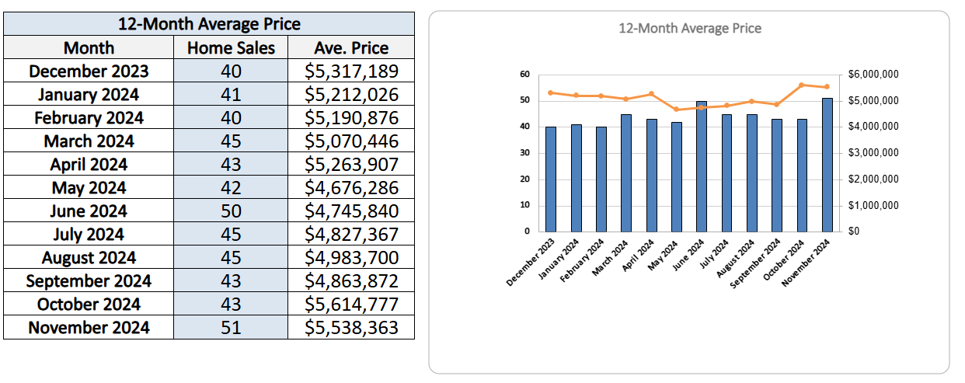Screen dimensions: 965x383
Task: Select the 'April 2024' table cell
Action: pyautogui.click(x=89, y=164)
